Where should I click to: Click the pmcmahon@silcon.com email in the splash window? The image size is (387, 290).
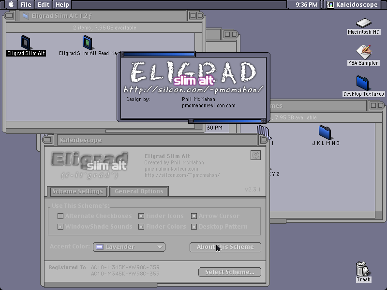208,105
